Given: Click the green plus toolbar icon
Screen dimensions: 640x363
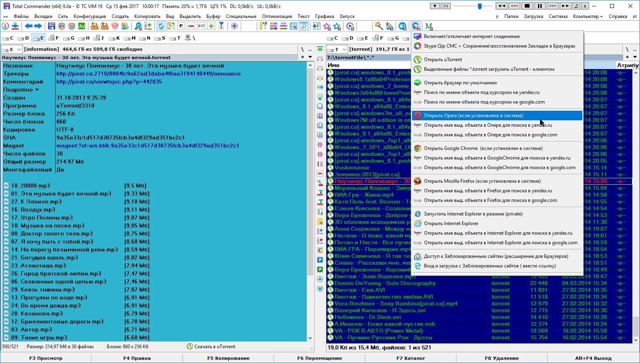Looking at the screenshot, I should [211, 26].
